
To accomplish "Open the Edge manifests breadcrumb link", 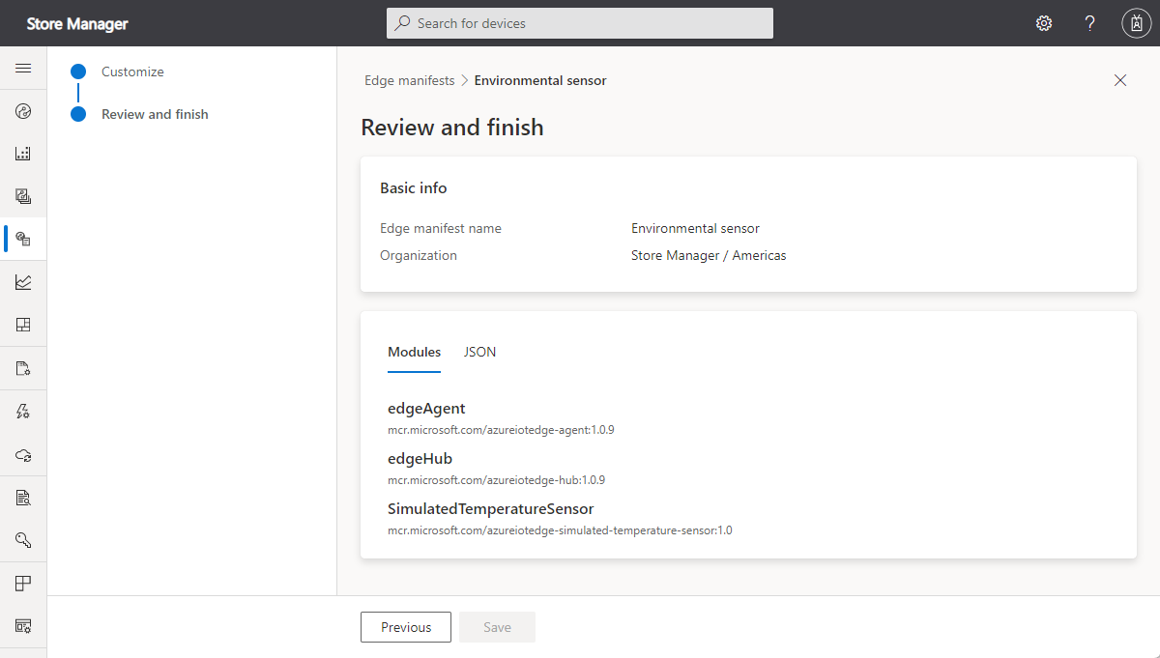I will [409, 80].
